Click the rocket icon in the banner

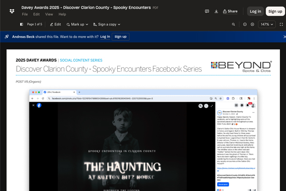[7, 37]
